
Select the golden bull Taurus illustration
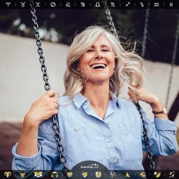[x=22, y=174]
